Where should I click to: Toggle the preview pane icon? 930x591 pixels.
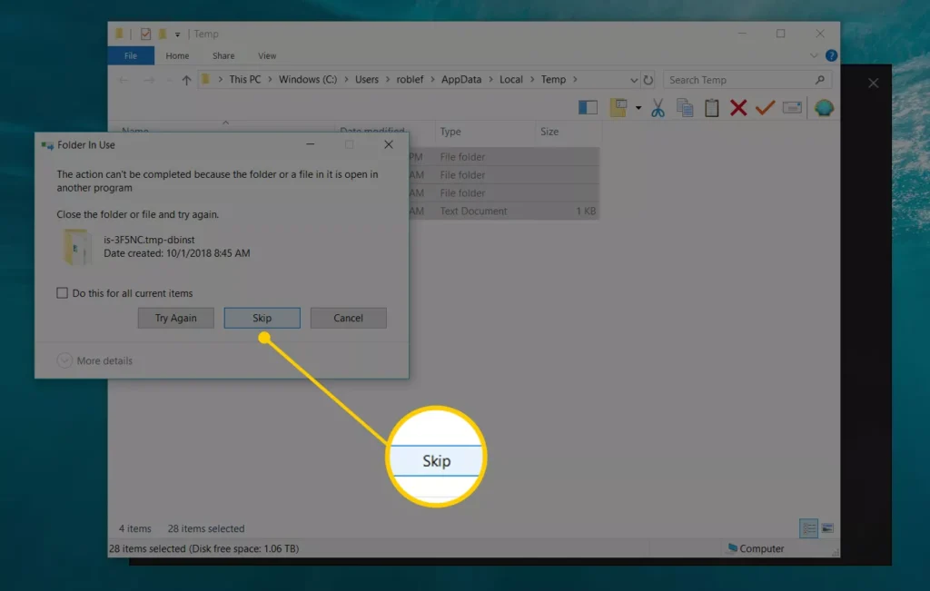[x=588, y=108]
